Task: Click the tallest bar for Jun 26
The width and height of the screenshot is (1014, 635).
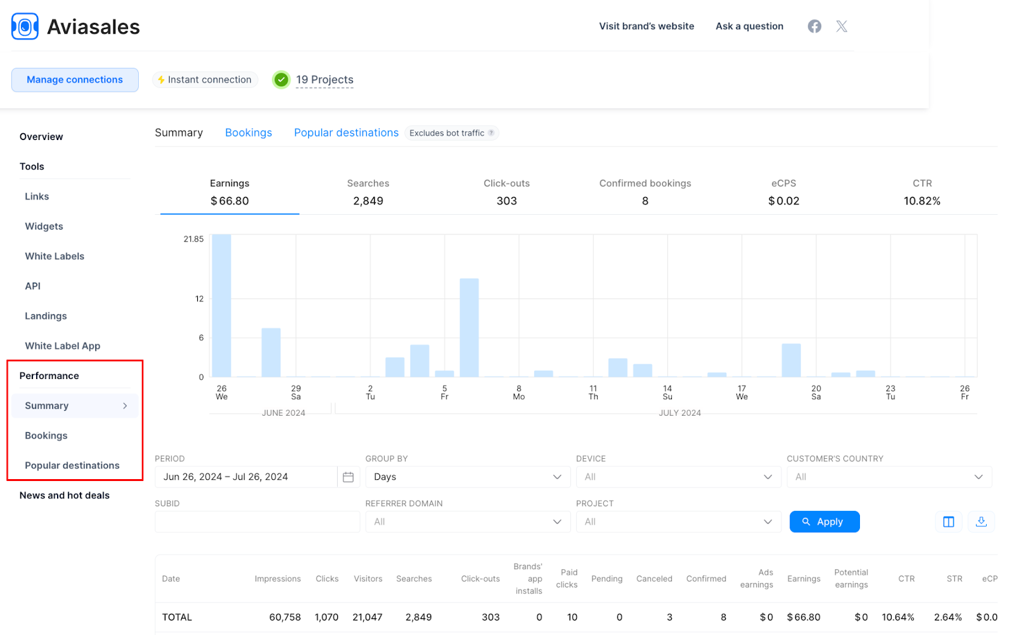Action: click(x=222, y=305)
